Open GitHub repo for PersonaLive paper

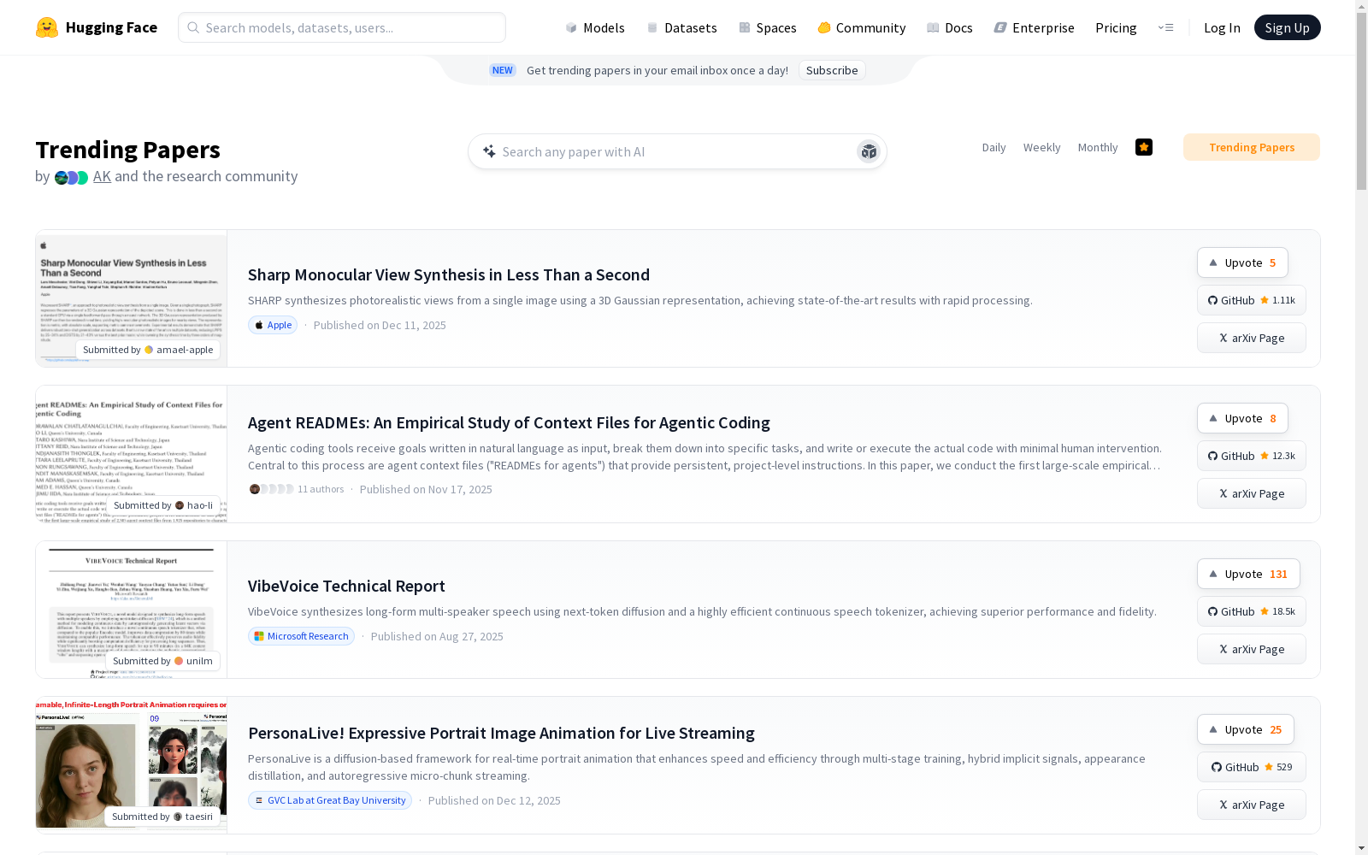point(1251,767)
